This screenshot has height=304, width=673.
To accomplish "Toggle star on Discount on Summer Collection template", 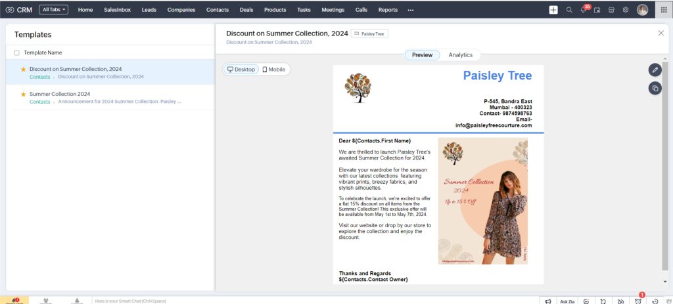I will [x=23, y=69].
